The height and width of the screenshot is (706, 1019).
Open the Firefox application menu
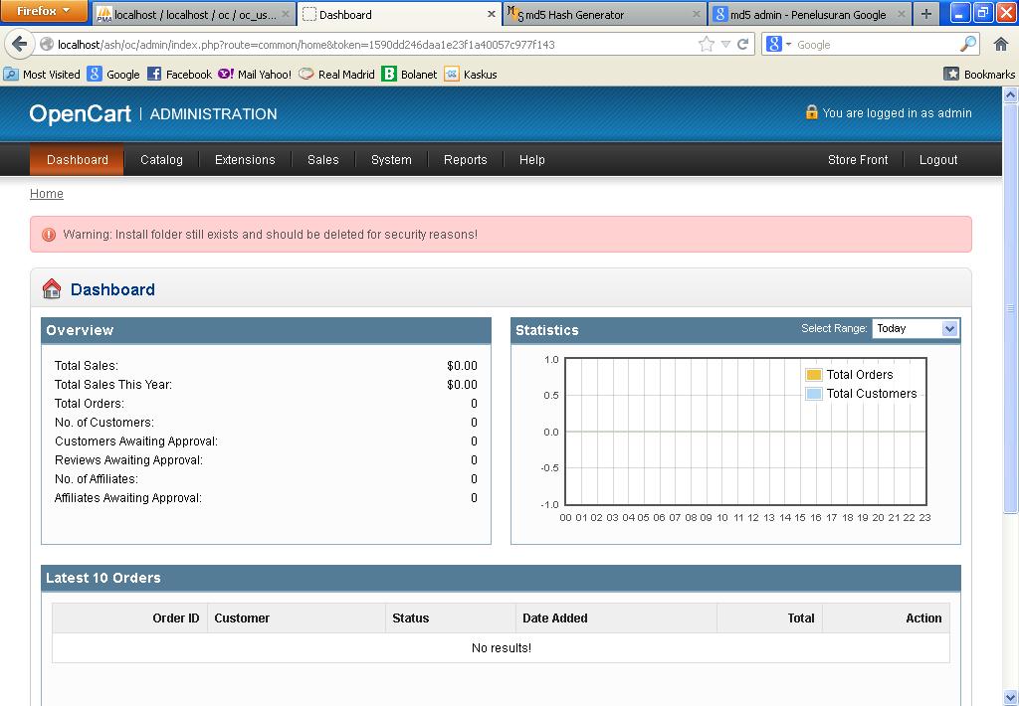point(44,11)
